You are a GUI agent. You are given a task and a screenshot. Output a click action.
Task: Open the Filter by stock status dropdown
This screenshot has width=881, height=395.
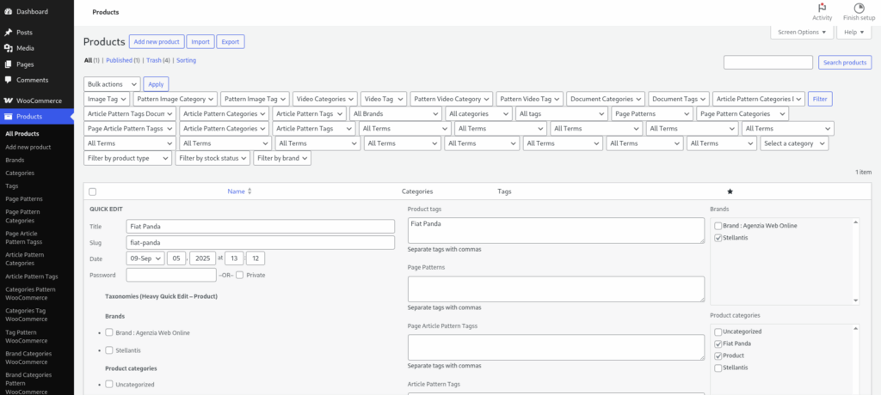(213, 158)
